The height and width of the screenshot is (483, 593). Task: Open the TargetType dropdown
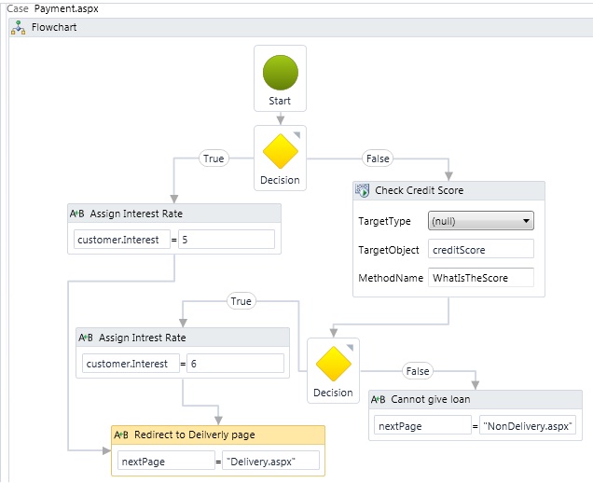click(481, 221)
